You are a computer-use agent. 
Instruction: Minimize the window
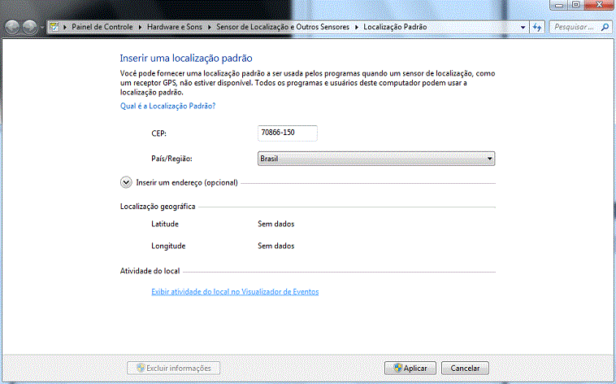pyautogui.click(x=560, y=5)
